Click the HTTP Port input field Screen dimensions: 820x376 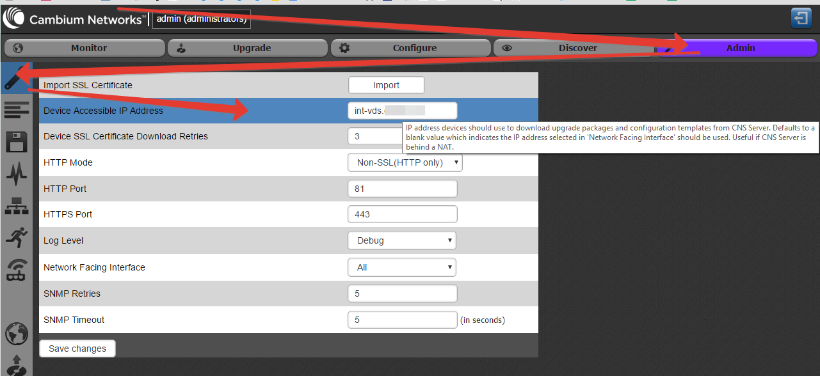(403, 189)
